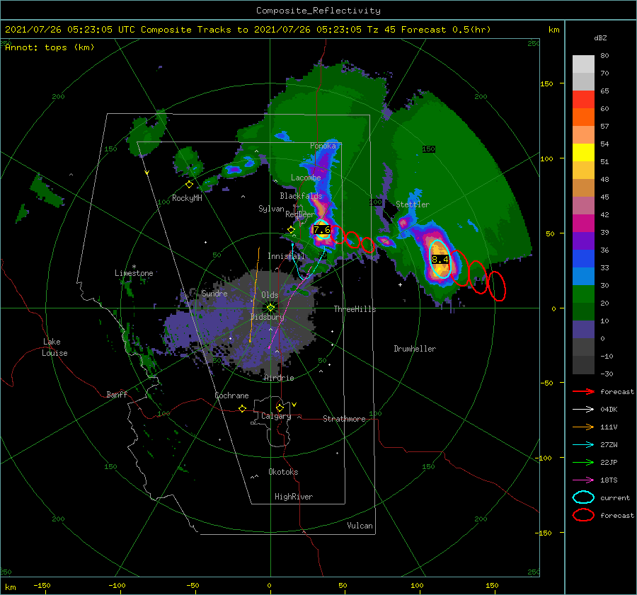Click the cyan current ellipse around the 8.4 storm

[440, 259]
